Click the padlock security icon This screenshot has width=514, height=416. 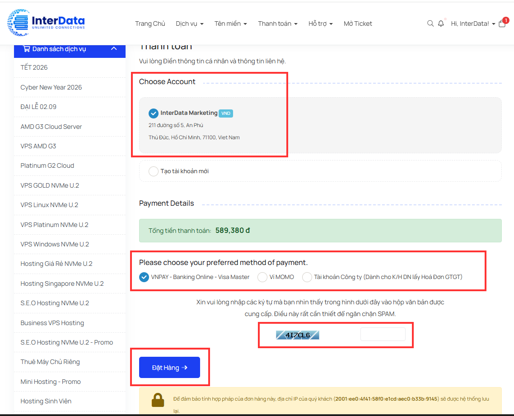[158, 400]
